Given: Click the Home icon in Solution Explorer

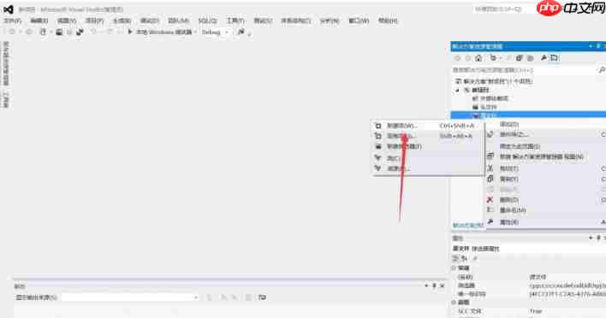Looking at the screenshot, I should click(478, 58).
